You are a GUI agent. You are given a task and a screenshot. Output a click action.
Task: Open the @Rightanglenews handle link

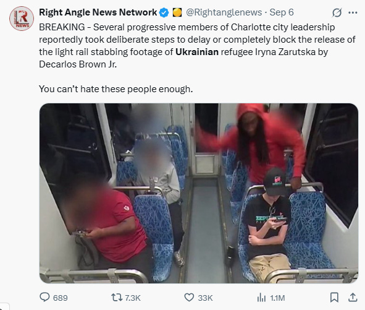(x=224, y=12)
